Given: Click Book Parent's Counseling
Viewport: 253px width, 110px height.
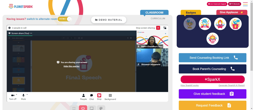Looking at the screenshot, I should pos(213,69).
